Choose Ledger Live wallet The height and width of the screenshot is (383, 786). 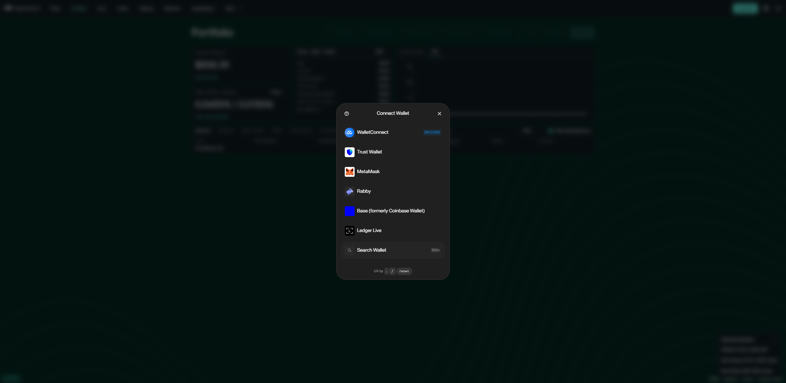coord(393,231)
